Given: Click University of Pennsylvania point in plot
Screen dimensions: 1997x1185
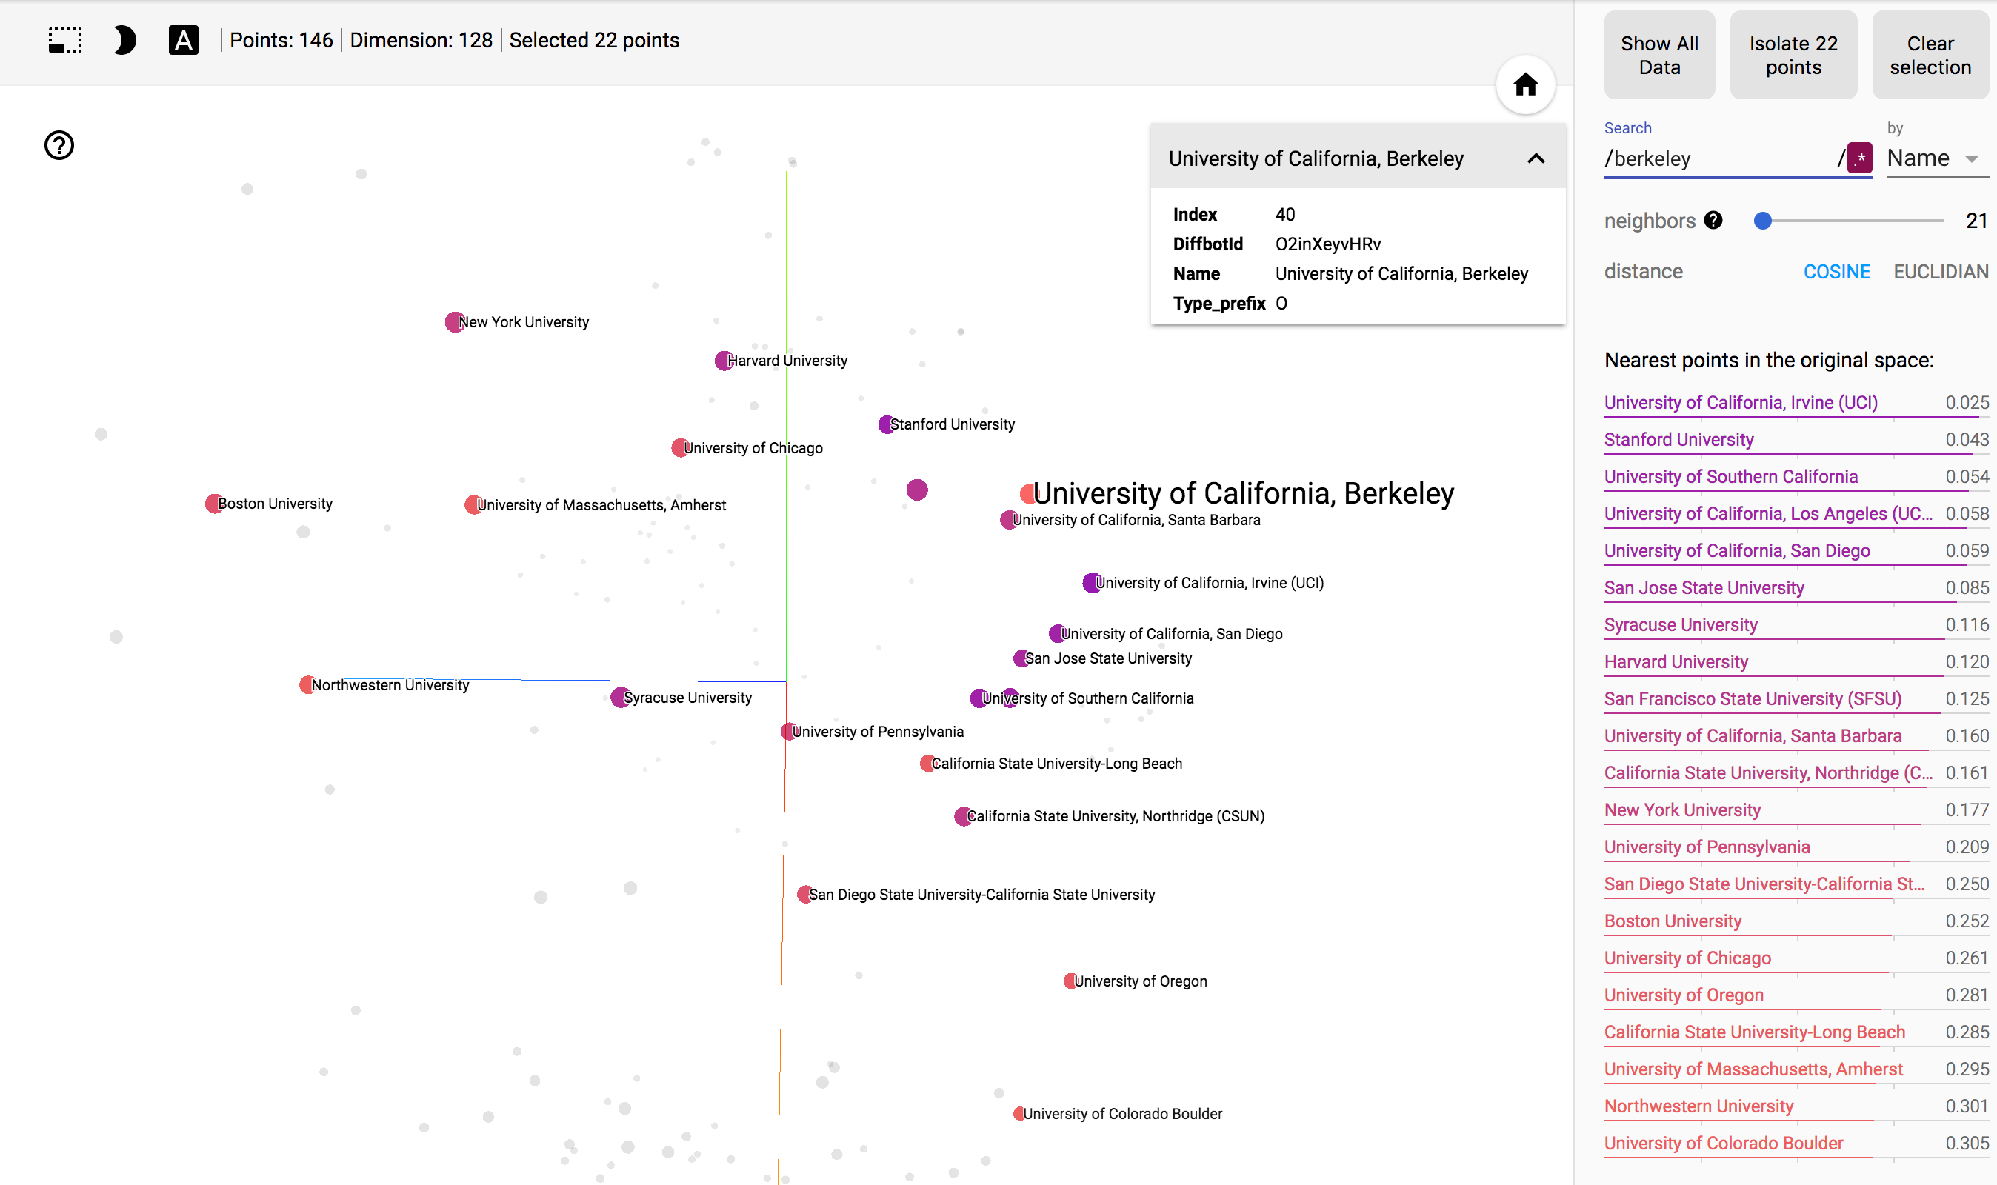Looking at the screenshot, I should 789,732.
